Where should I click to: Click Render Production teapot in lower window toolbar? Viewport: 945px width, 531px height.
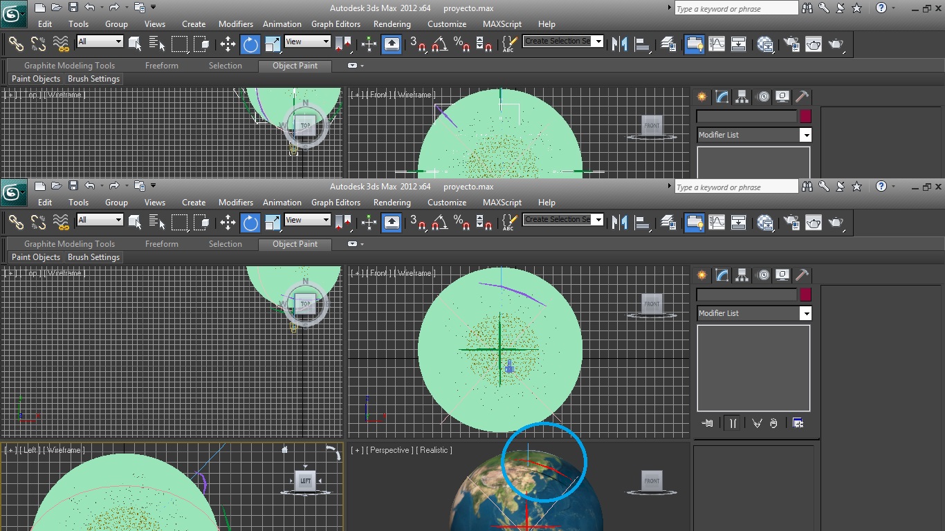coord(836,222)
